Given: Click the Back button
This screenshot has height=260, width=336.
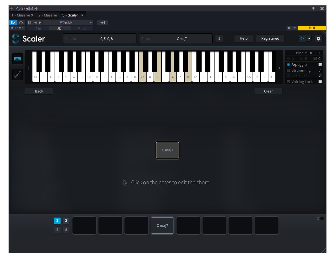Looking at the screenshot, I should pyautogui.click(x=39, y=91).
